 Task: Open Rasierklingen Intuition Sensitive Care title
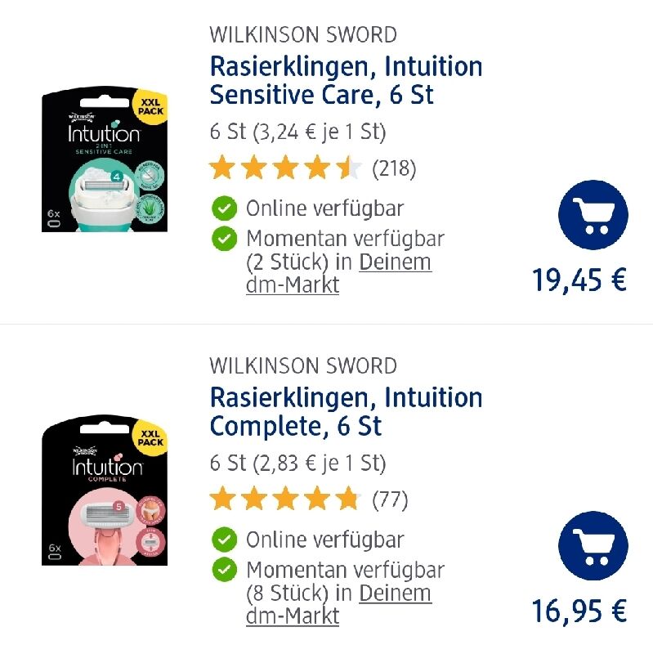[346, 80]
